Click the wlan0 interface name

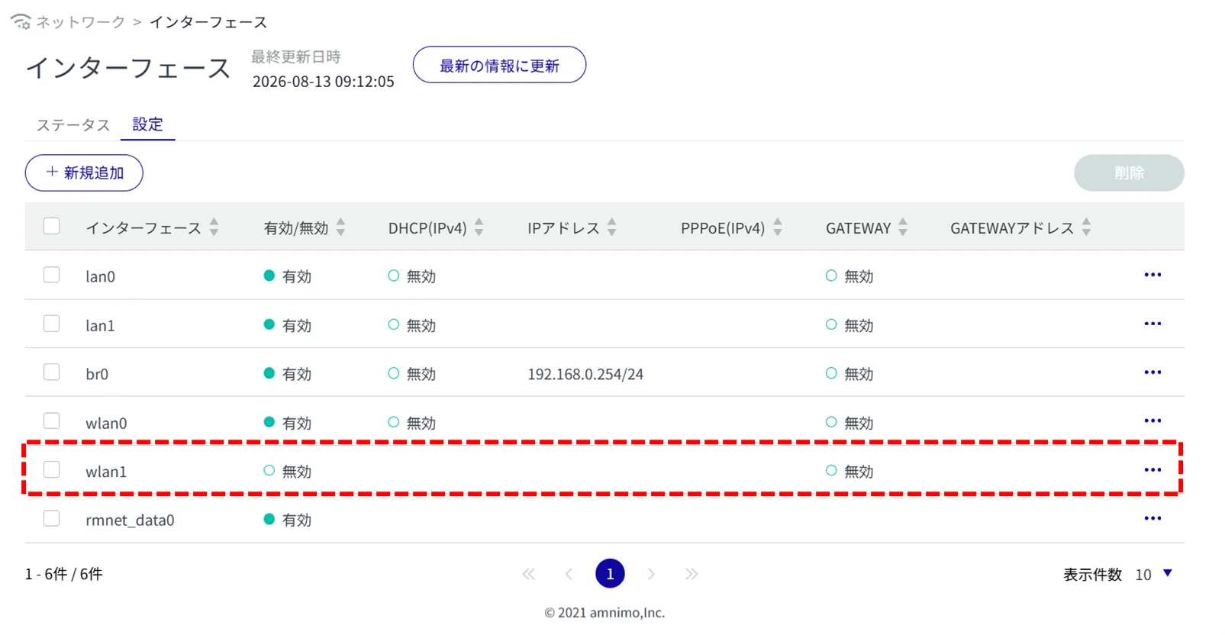coord(106,423)
